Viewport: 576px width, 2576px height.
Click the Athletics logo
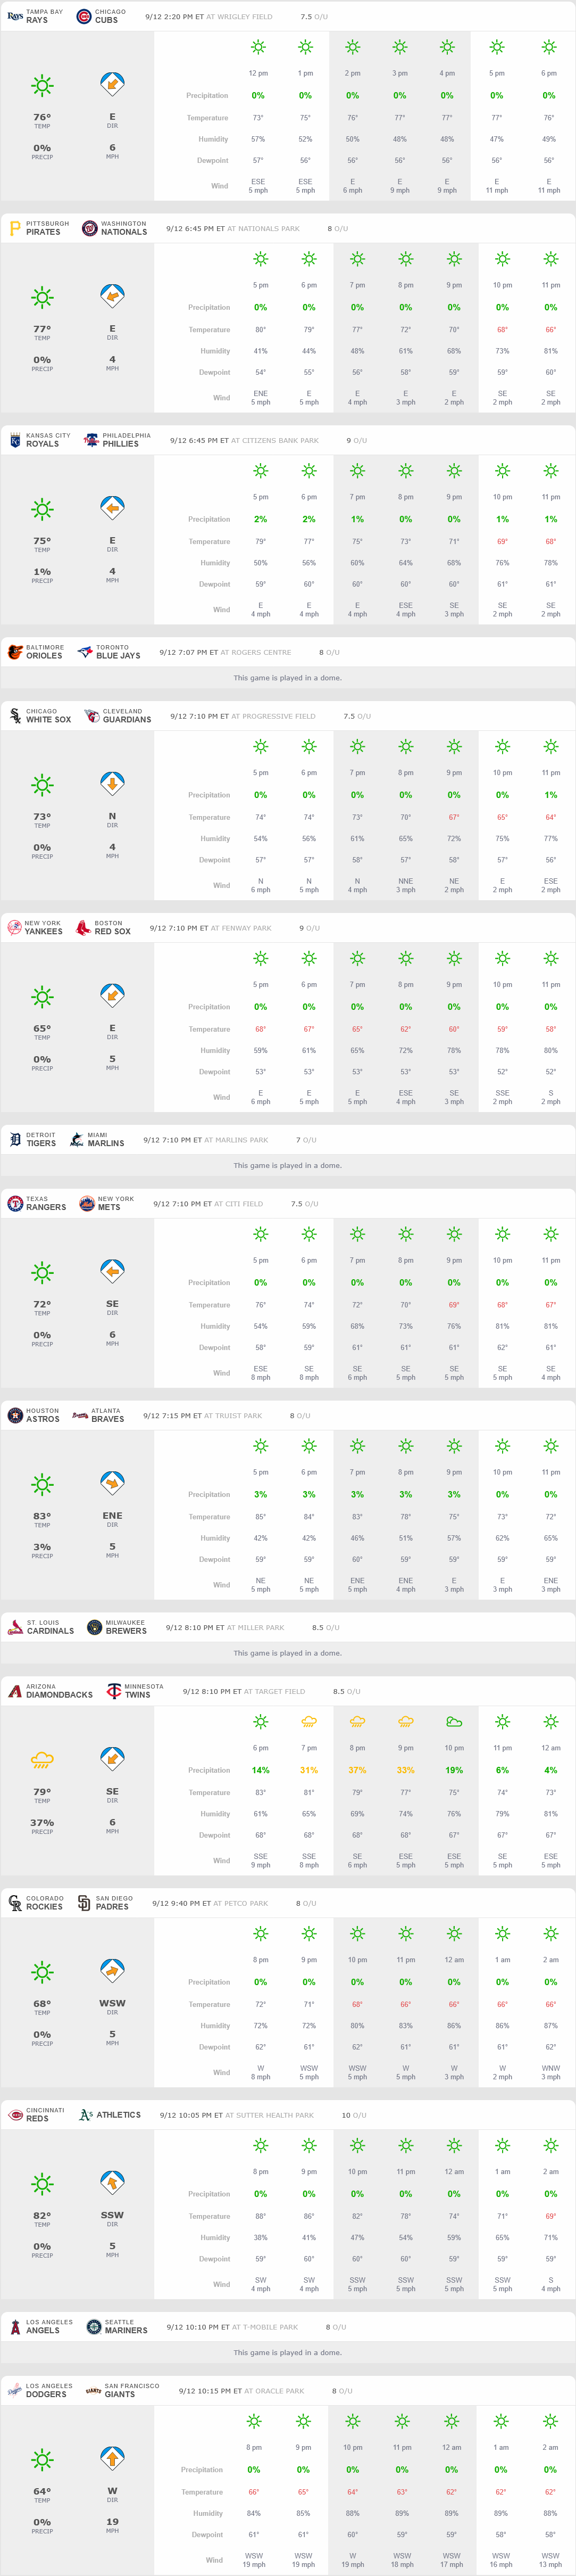tap(86, 2116)
